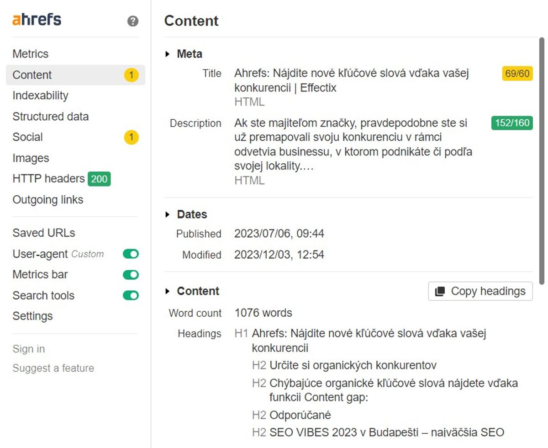Screen dimensions: 548x448
Task: Click the H1 heading 'Ahrefs: Nájdite nové kľúčové slová'
Action: 369,341
